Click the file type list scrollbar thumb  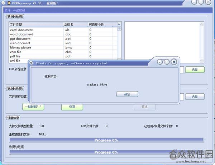coord(119,29)
